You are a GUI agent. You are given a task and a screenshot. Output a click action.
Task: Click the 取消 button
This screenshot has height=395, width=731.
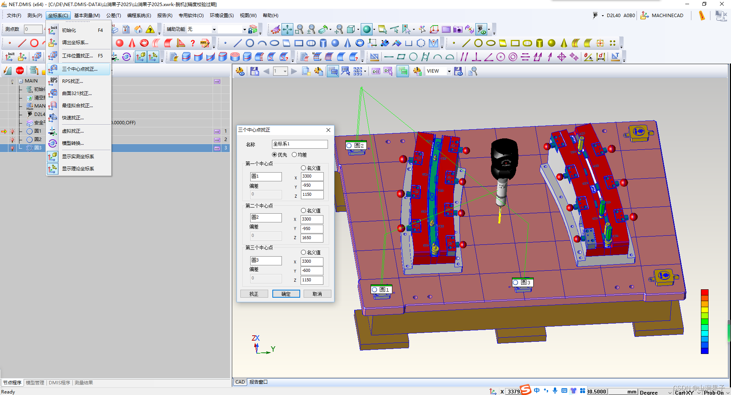tap(317, 294)
